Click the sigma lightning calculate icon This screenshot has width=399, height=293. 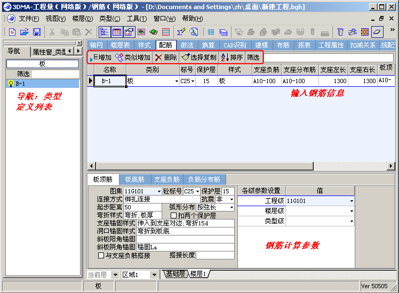click(x=181, y=32)
